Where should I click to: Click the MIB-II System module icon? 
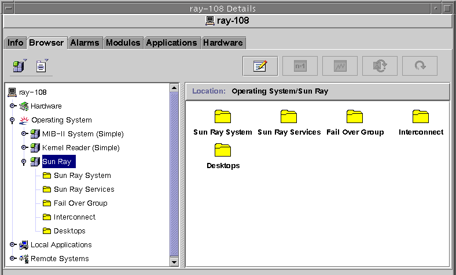coord(35,134)
